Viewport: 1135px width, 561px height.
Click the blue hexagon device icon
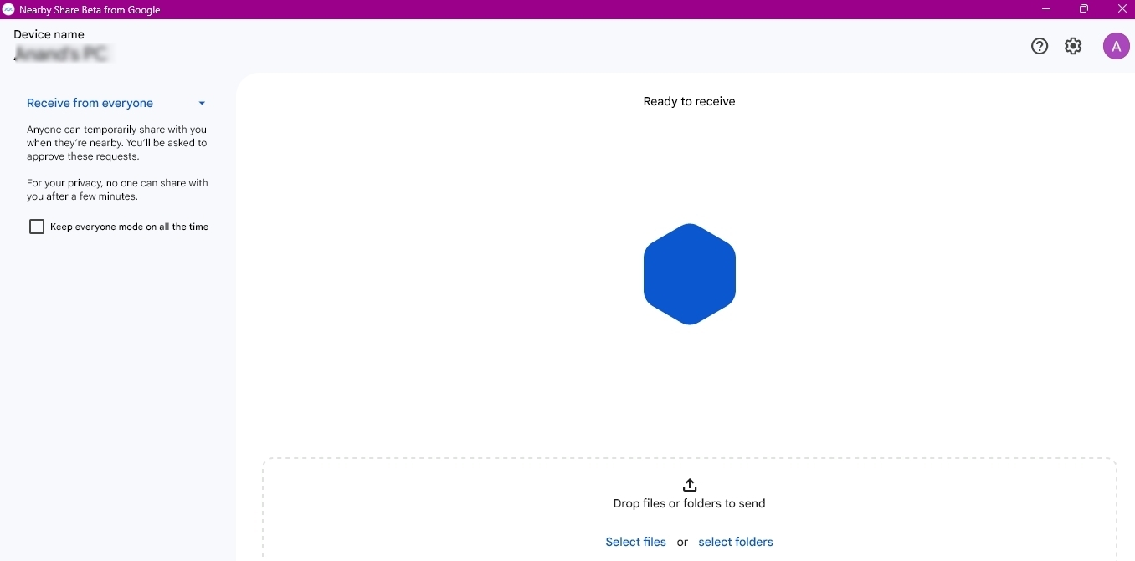pyautogui.click(x=690, y=274)
